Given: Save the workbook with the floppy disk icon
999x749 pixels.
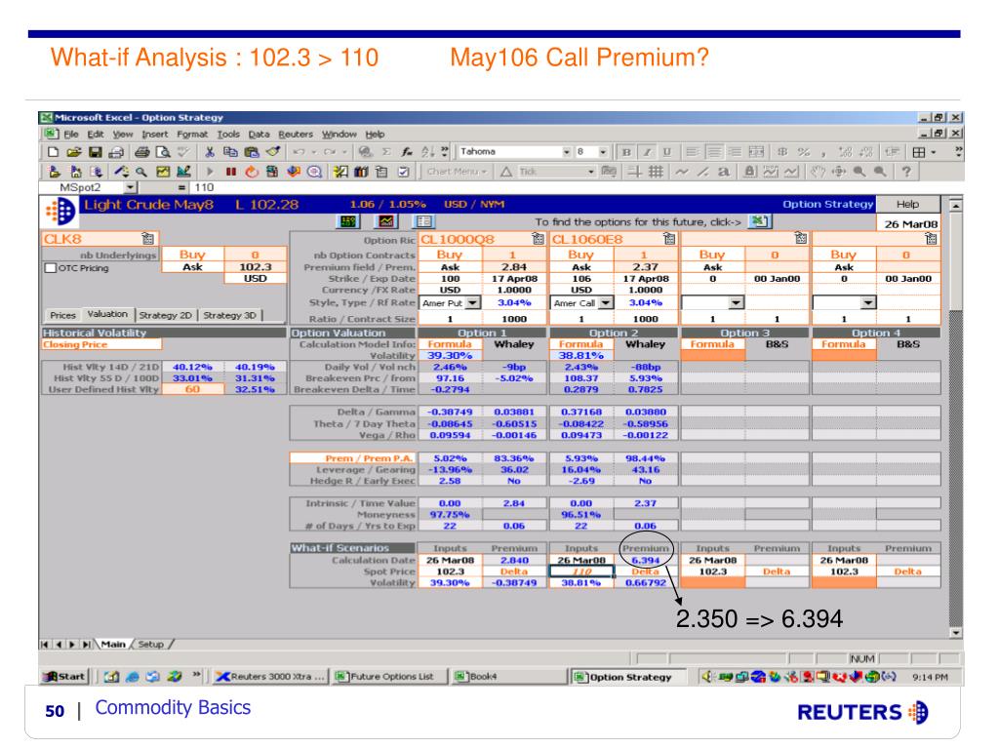Looking at the screenshot, I should click(x=95, y=152).
